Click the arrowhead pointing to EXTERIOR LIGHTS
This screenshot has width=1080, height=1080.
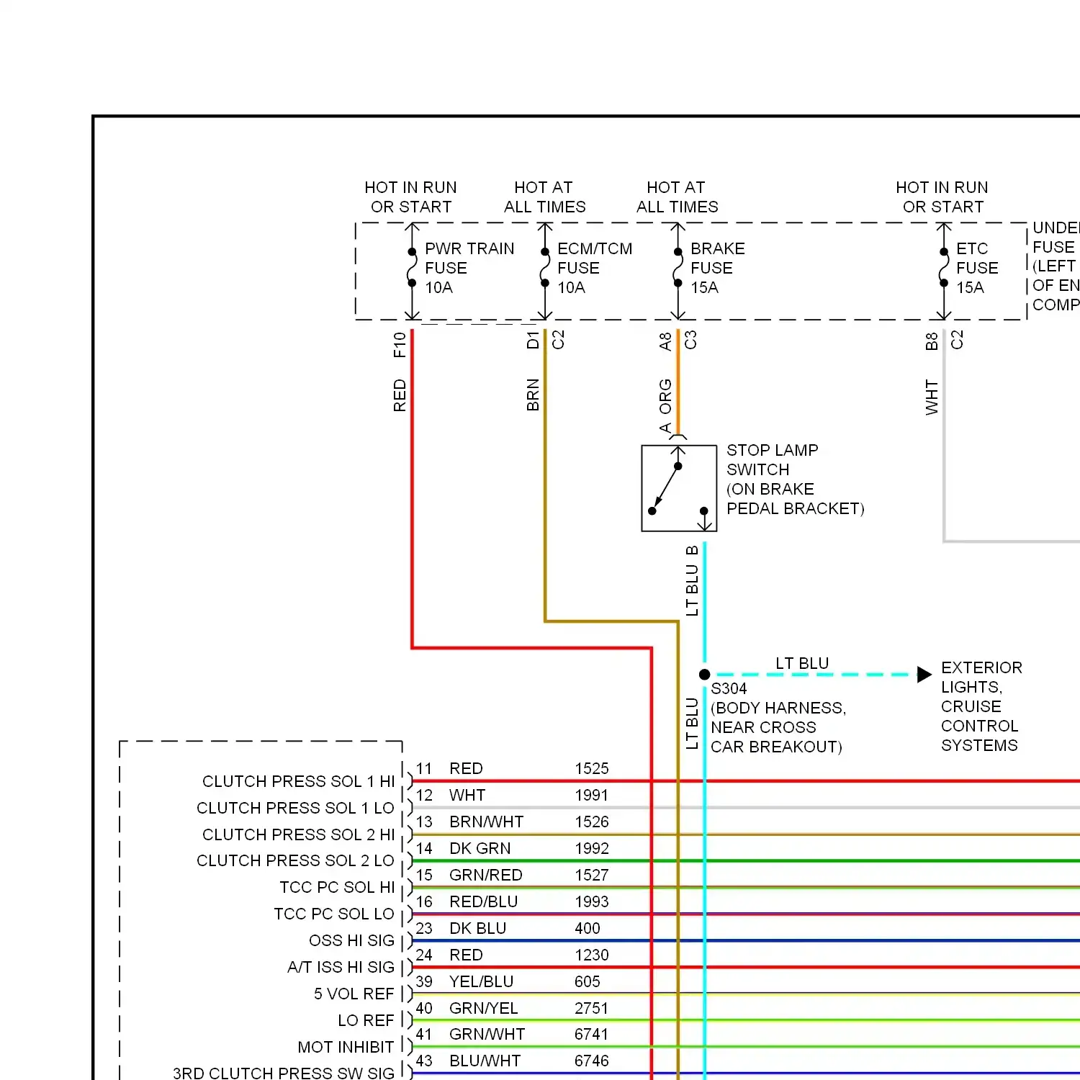(924, 675)
